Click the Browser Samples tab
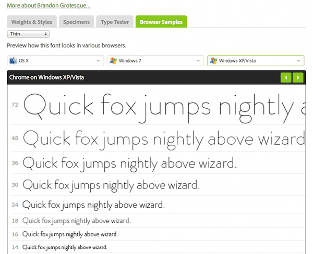This screenshot has width=313, height=254. 161,21
